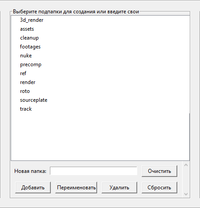This screenshot has width=200, height=208.
Task: Click the Сбросить button
Action: (x=159, y=188)
